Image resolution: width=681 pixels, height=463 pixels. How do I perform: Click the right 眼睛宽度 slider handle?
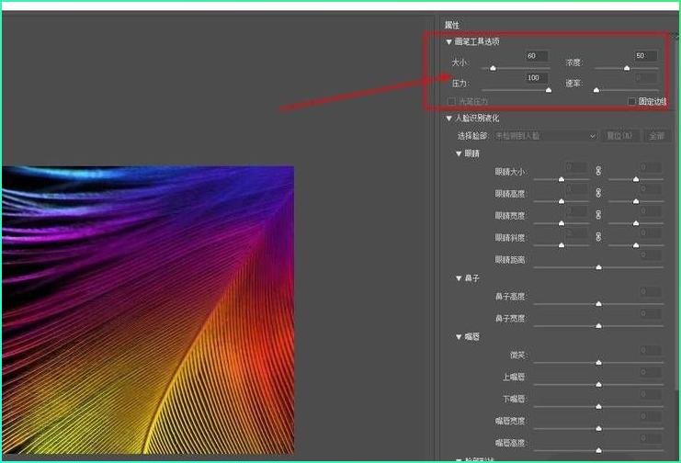pyautogui.click(x=636, y=223)
